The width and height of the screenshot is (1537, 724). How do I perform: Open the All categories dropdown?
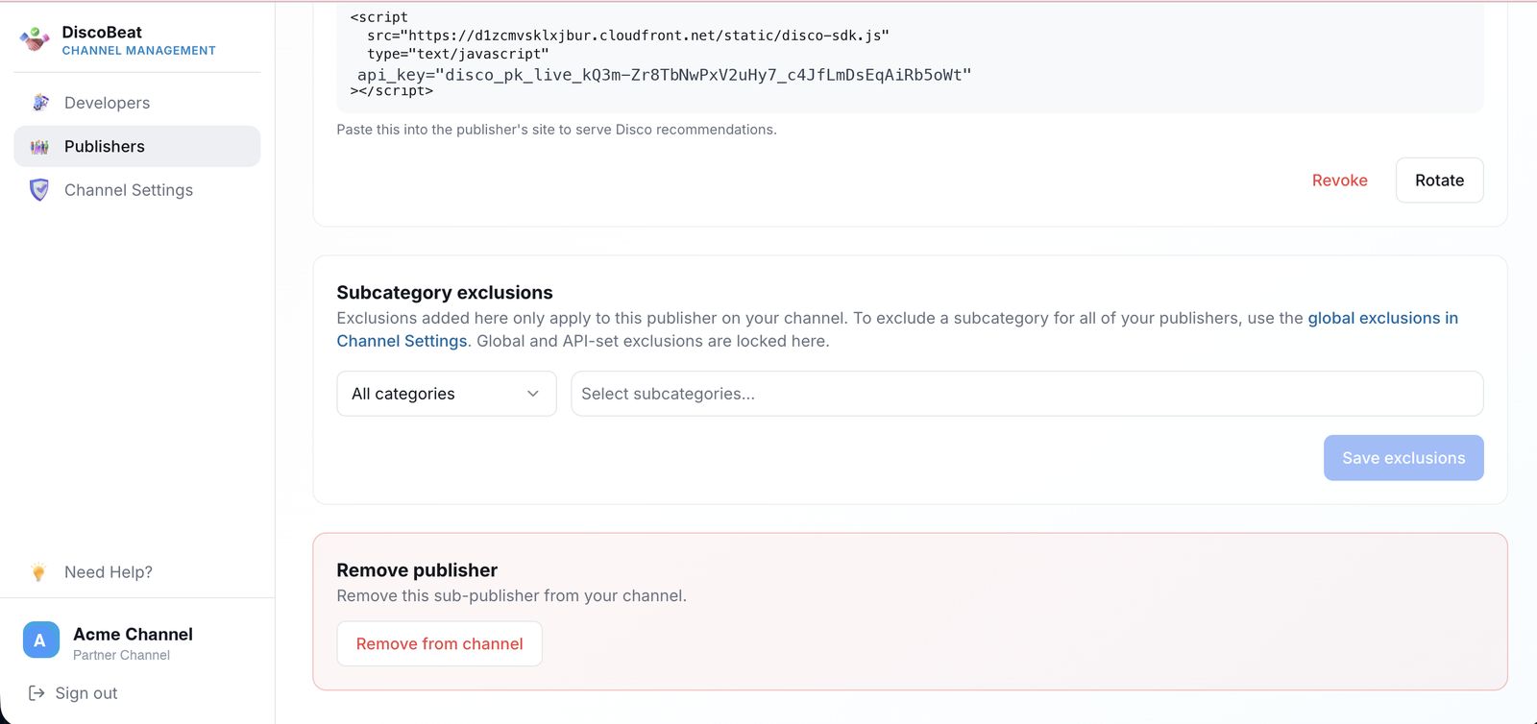(447, 394)
